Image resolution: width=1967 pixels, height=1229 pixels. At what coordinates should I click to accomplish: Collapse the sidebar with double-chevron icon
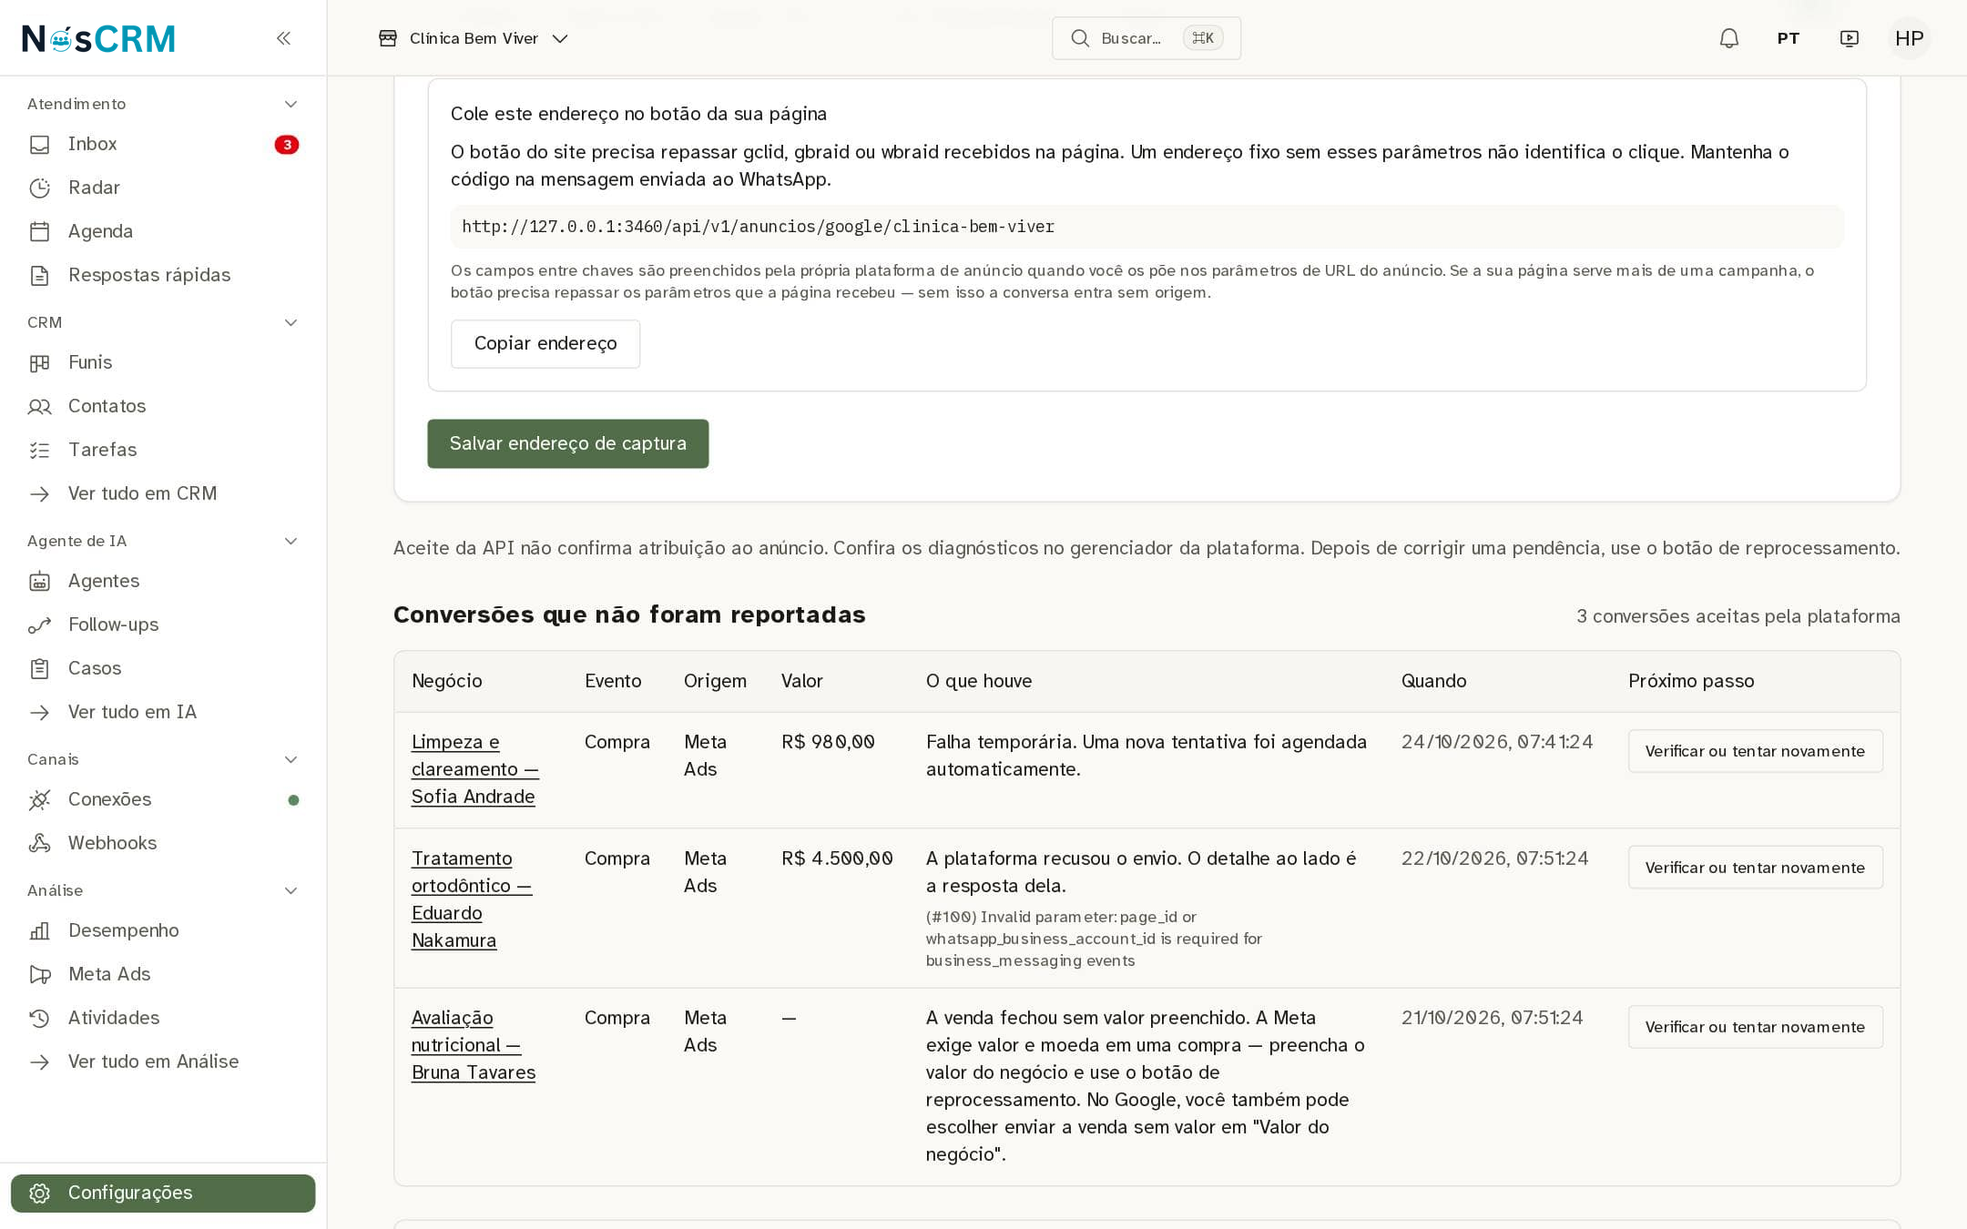283,38
